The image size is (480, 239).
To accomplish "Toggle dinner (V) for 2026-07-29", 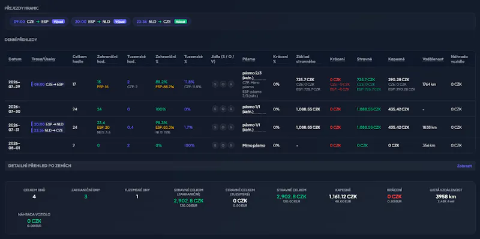I will pos(231,84).
